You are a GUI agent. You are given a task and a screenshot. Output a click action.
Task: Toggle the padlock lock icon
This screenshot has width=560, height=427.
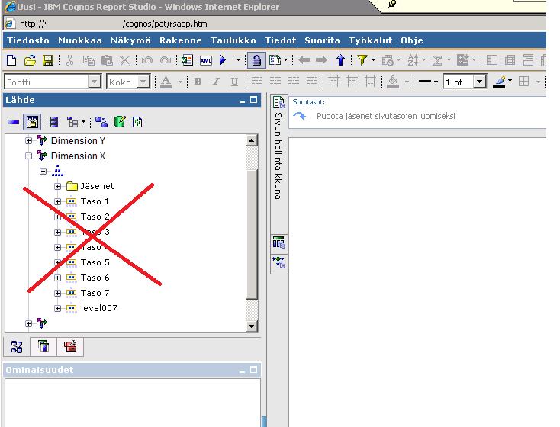pos(256,60)
